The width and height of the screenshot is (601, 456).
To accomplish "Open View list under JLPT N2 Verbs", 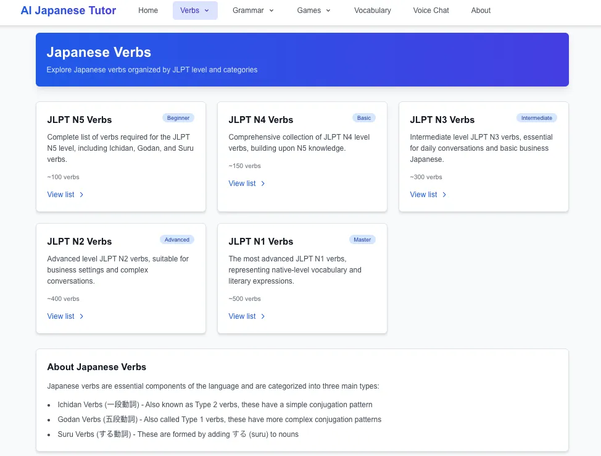I will (65, 316).
